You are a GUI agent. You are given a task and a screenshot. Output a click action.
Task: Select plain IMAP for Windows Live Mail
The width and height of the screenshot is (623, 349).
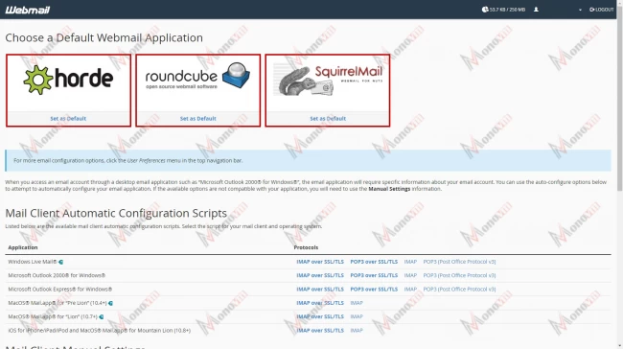pyautogui.click(x=410, y=262)
